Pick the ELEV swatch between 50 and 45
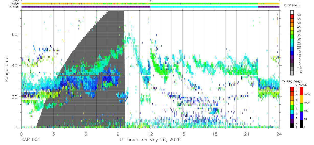Screen dimensions: 314x145 (292, 25)
